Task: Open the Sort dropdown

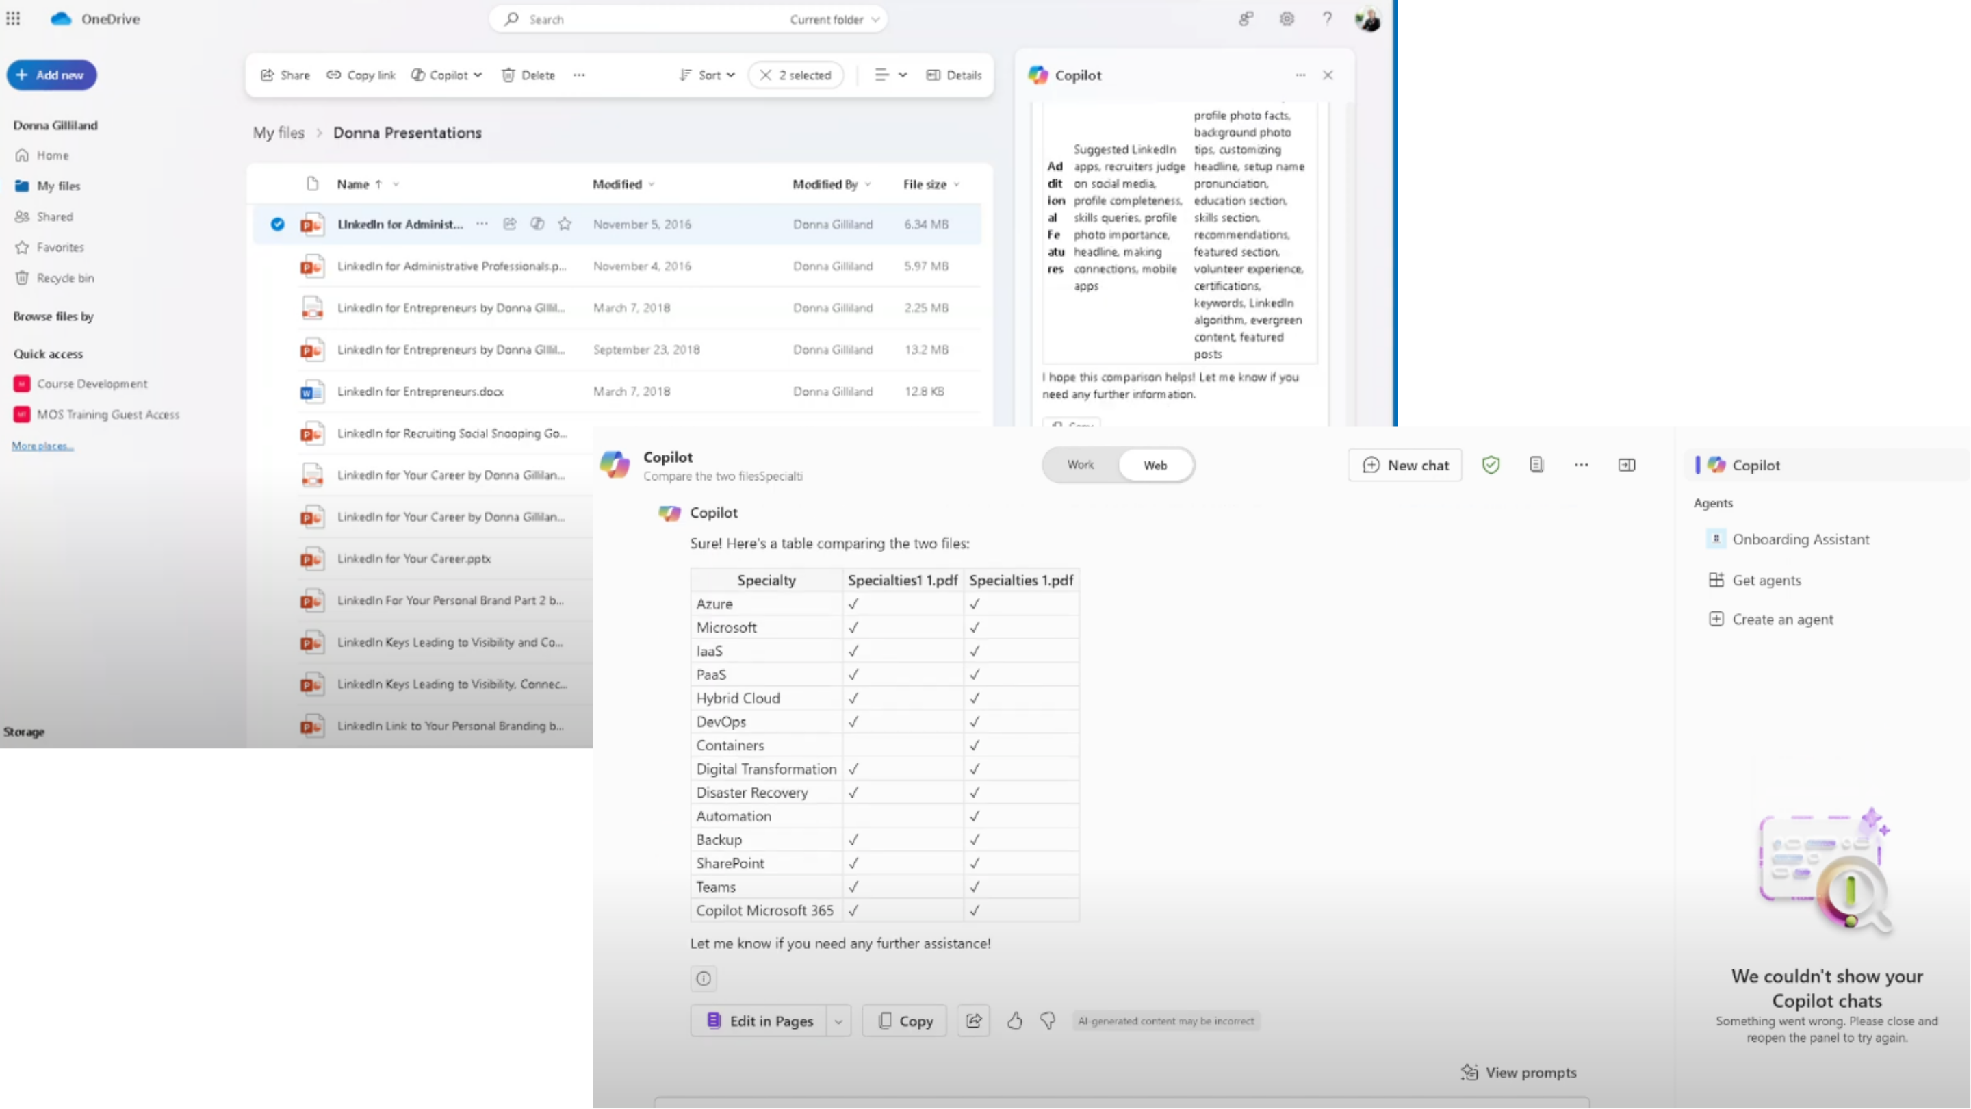Action: coord(707,75)
